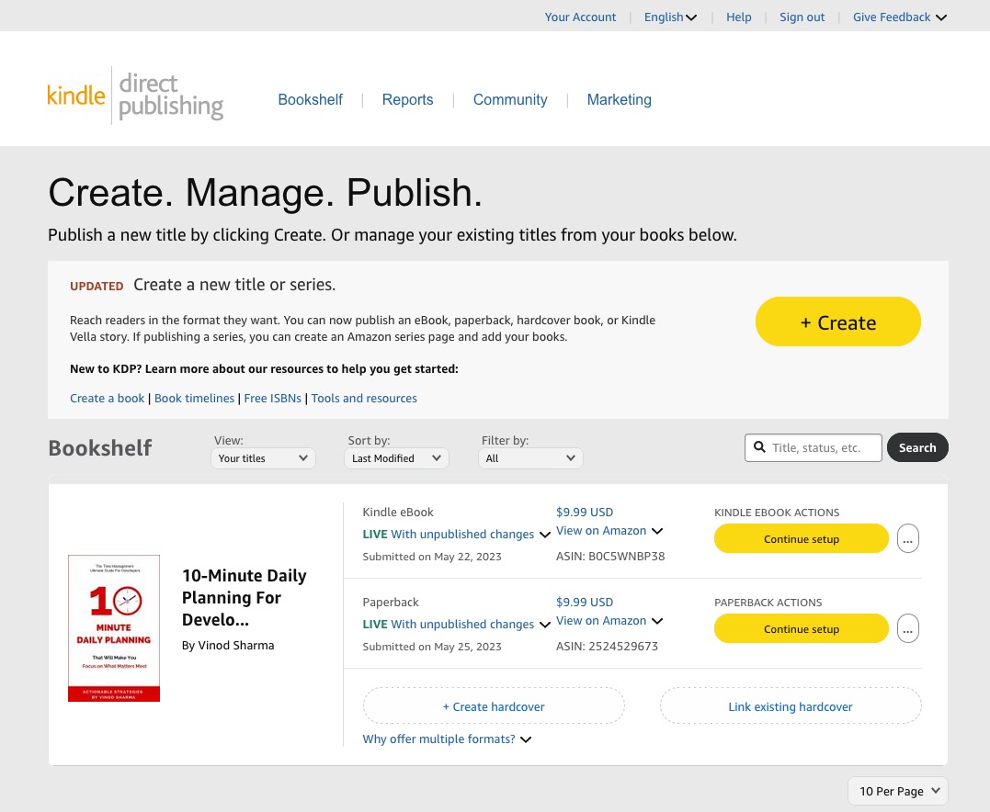Click the yellow + Create button
990x812 pixels.
click(x=837, y=321)
